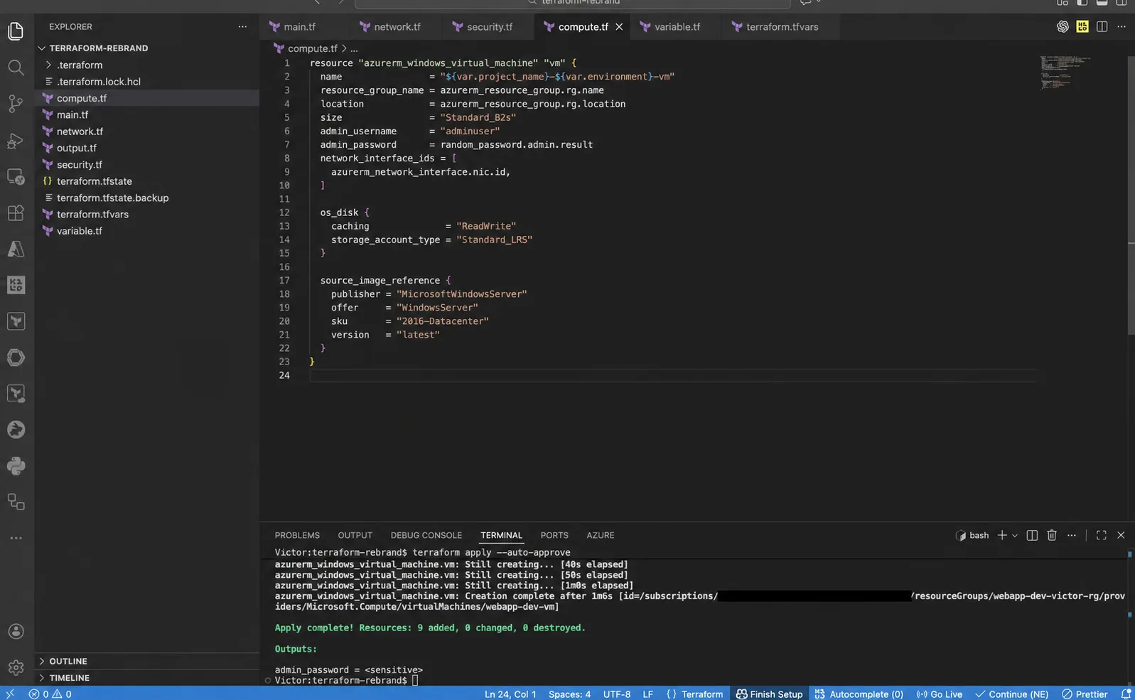The image size is (1135, 700).
Task: Open the Python icon in activity bar
Action: [x=16, y=465]
